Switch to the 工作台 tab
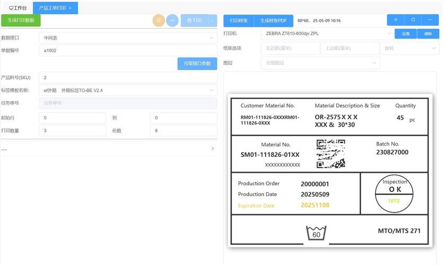Image resolution: width=444 pixels, height=265 pixels. [x=18, y=8]
